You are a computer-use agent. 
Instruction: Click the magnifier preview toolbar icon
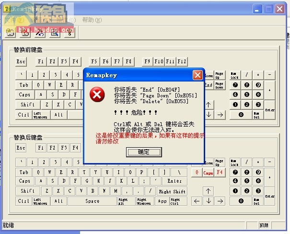click(x=55, y=33)
